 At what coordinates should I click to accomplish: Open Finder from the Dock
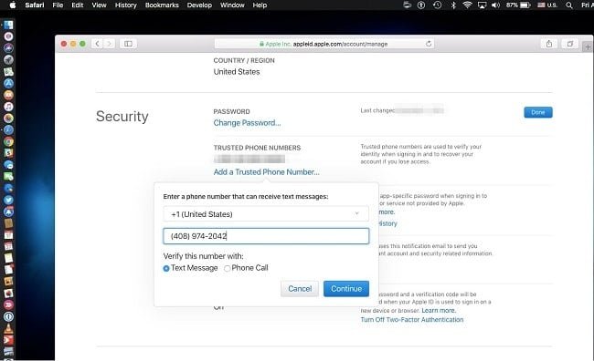8,25
